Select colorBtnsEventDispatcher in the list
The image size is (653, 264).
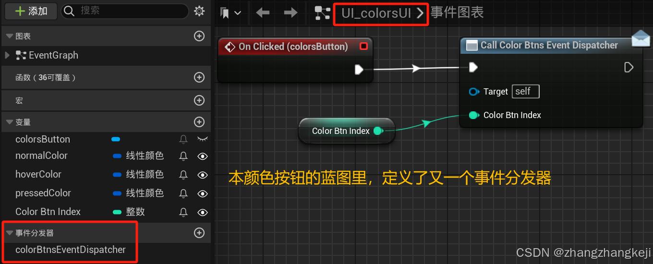(71, 250)
